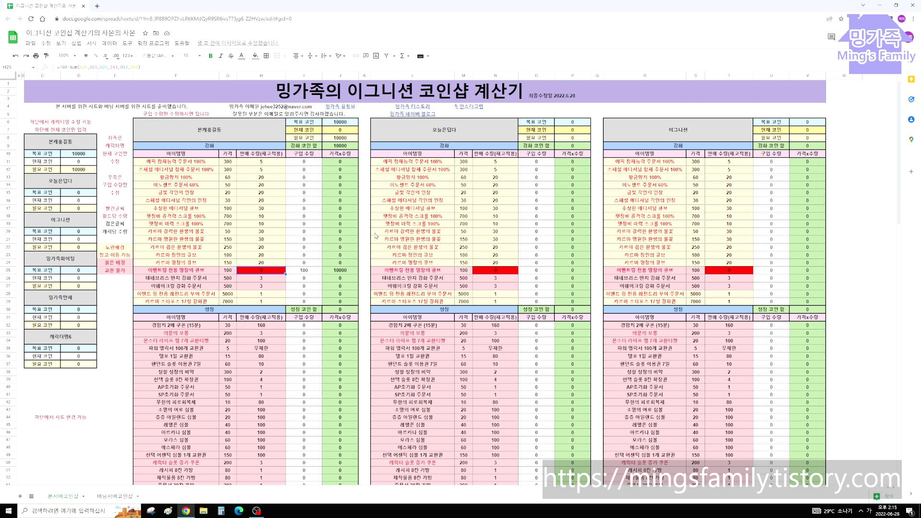Open the 밍가족 유튜브 link
Image resolution: width=921 pixels, height=518 pixels.
340,106
